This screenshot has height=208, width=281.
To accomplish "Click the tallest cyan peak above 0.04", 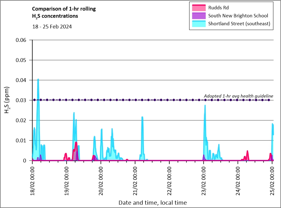I will 38,80.
